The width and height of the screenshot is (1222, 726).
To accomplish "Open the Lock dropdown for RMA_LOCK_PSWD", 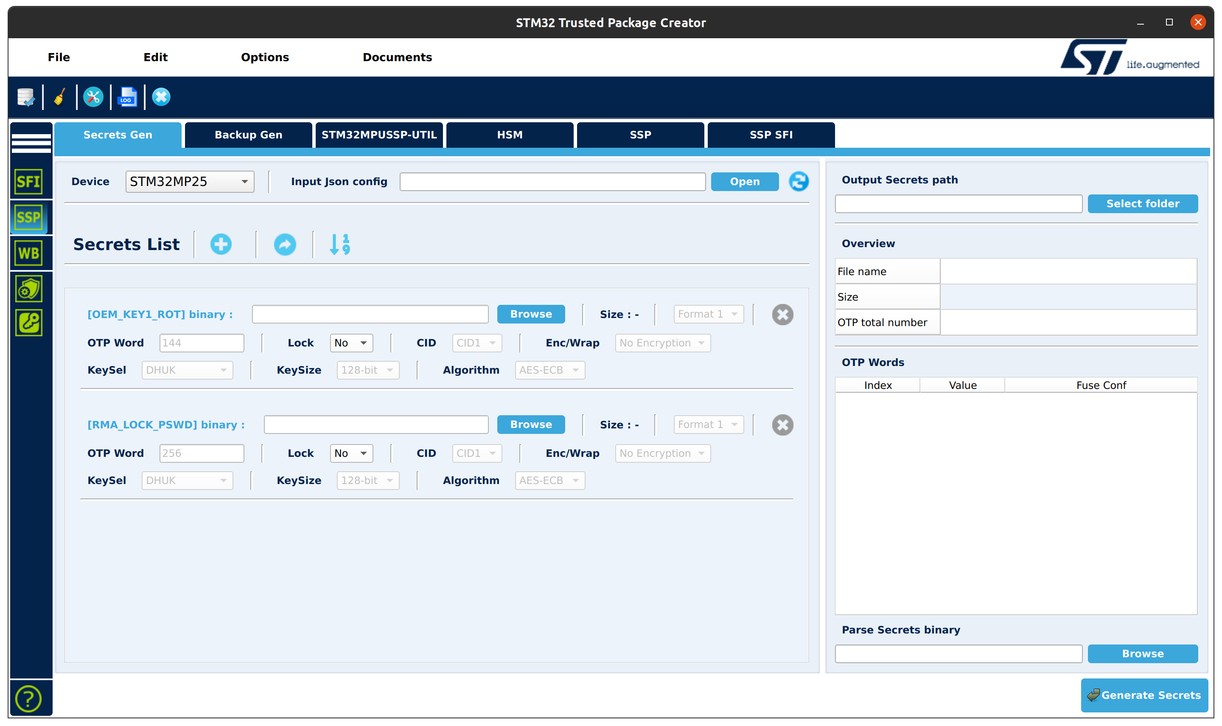I will pyautogui.click(x=351, y=453).
